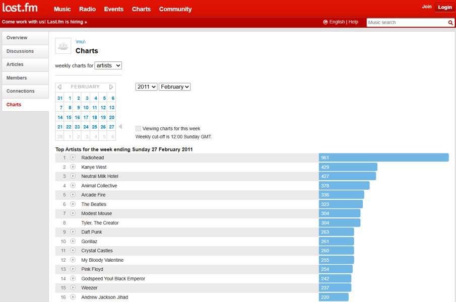Open the Radio menu

pyautogui.click(x=87, y=9)
